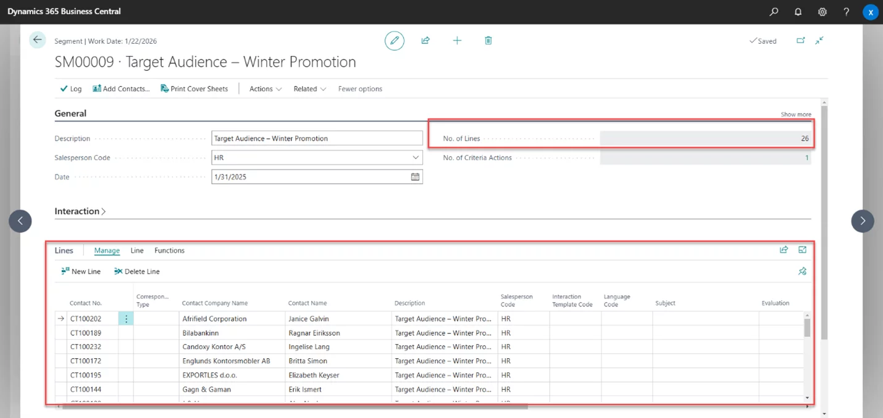Open Salesperson Code dropdown
Viewport: 883px width, 418px height.
click(416, 158)
